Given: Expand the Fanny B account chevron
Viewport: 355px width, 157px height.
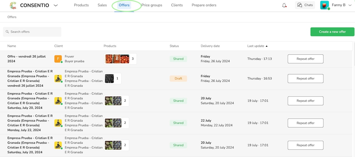Looking at the screenshot, I should (x=350, y=5).
